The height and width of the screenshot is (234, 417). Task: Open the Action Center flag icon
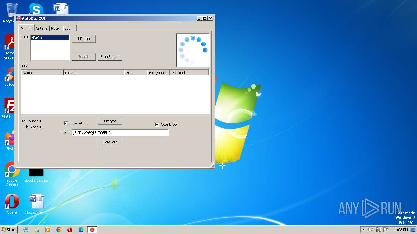point(386,230)
